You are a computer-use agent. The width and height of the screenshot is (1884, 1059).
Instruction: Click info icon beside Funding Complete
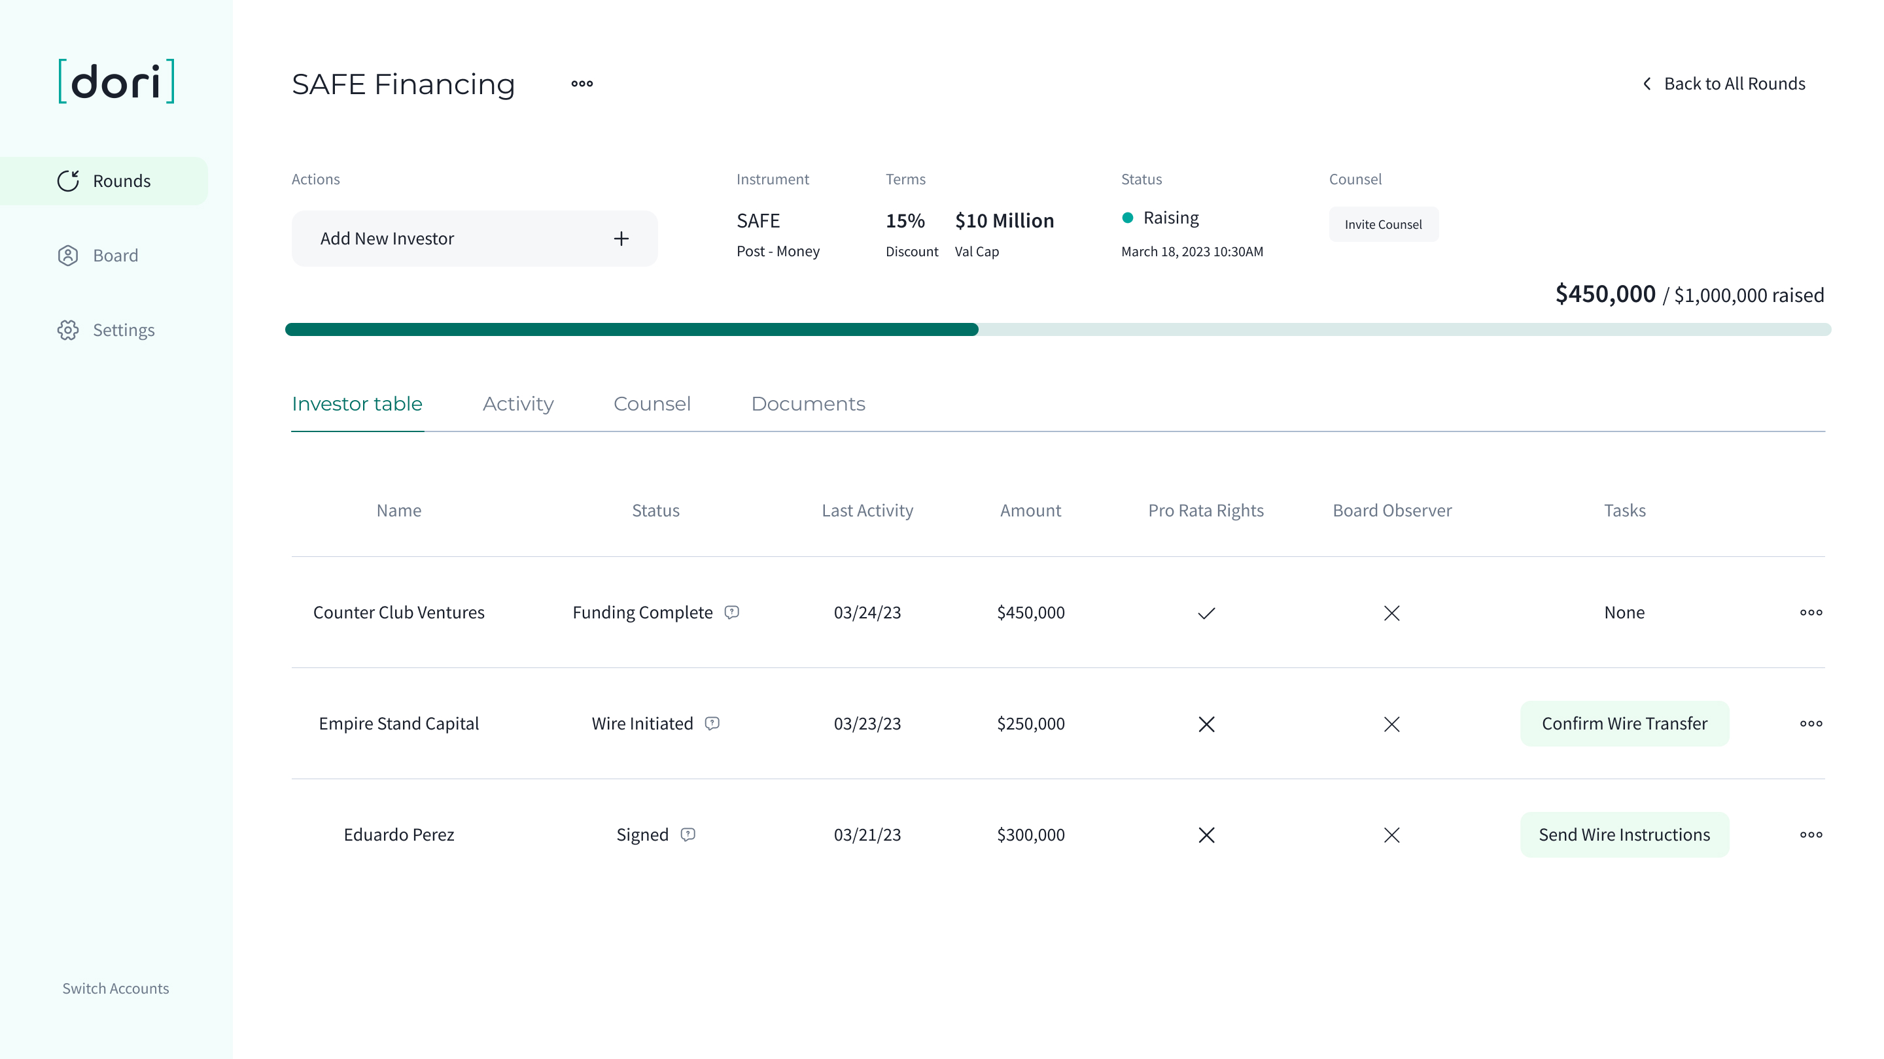(731, 613)
